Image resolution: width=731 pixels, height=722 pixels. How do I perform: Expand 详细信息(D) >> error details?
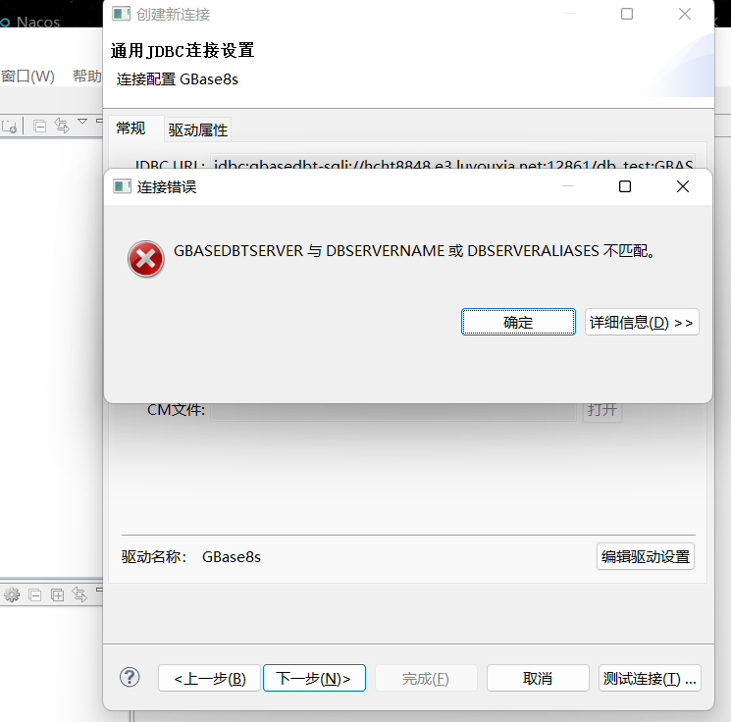(642, 322)
